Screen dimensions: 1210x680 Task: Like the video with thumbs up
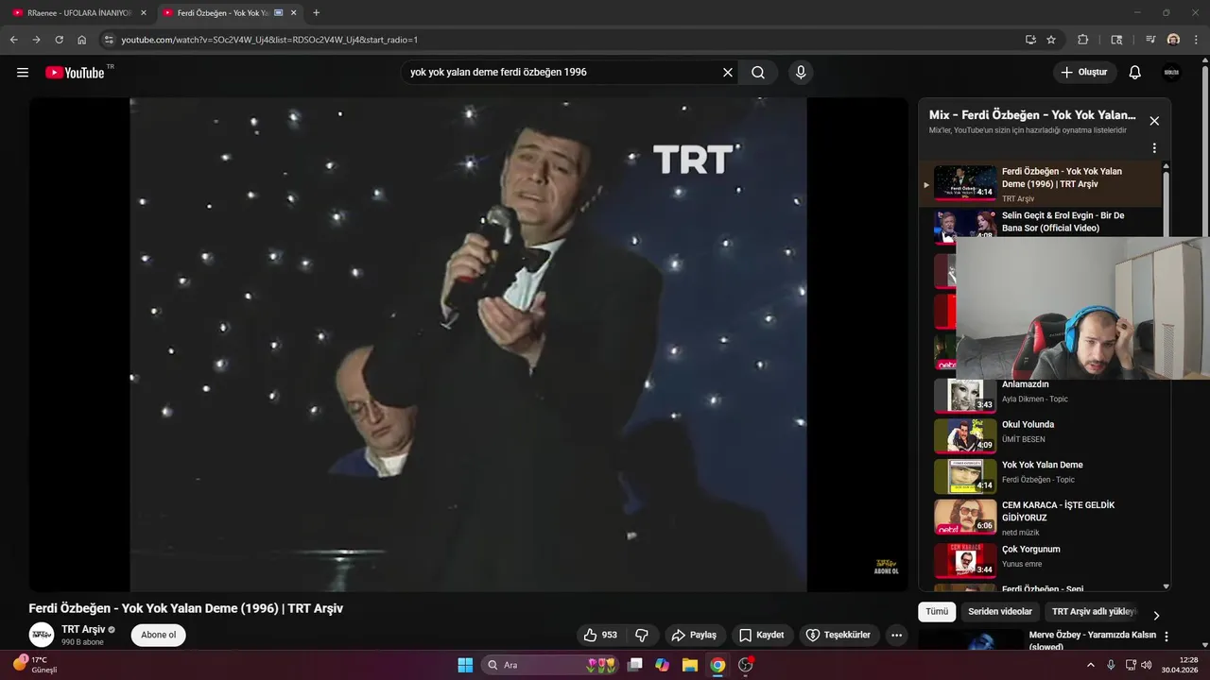[601, 635]
